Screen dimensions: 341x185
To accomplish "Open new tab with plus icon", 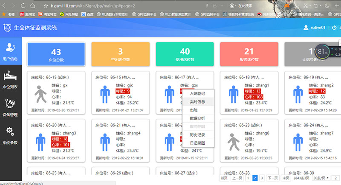I will point(337,6).
